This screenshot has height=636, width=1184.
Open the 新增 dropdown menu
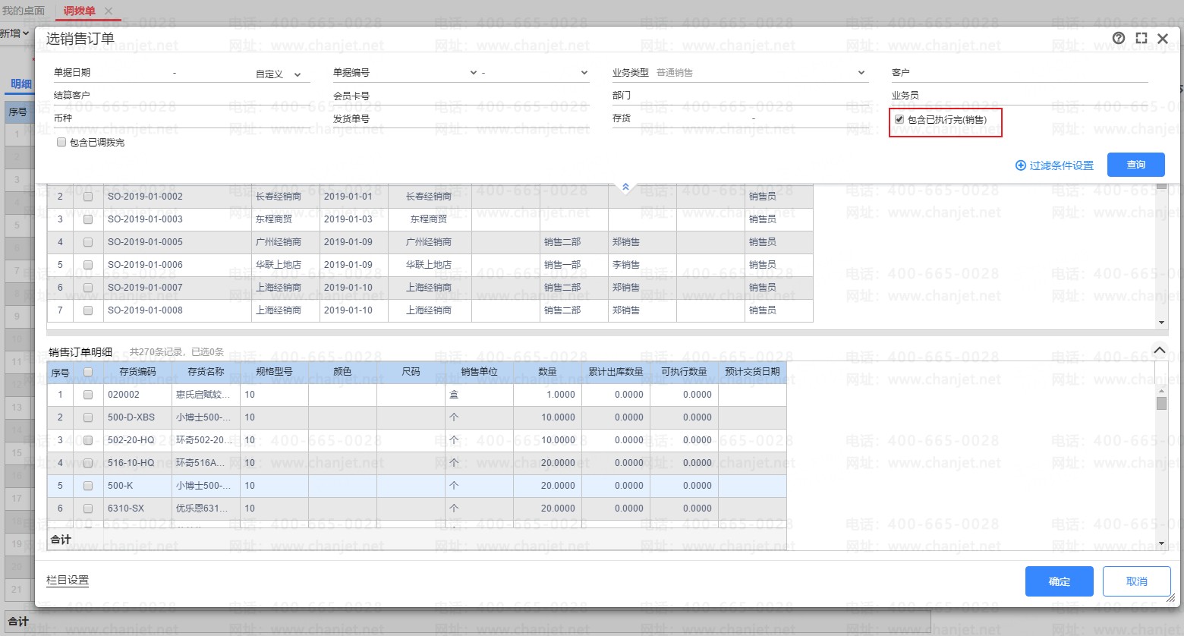coord(15,33)
